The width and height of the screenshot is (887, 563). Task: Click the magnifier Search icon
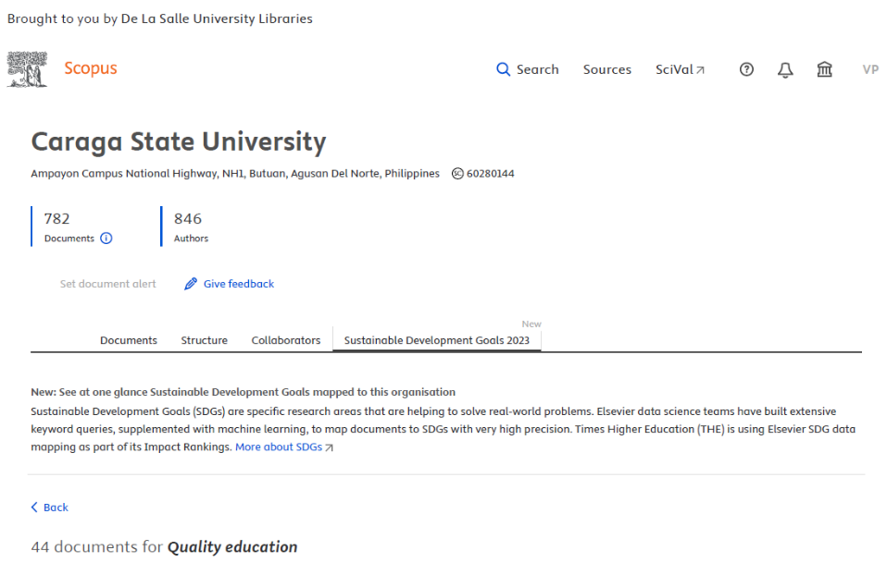503,69
